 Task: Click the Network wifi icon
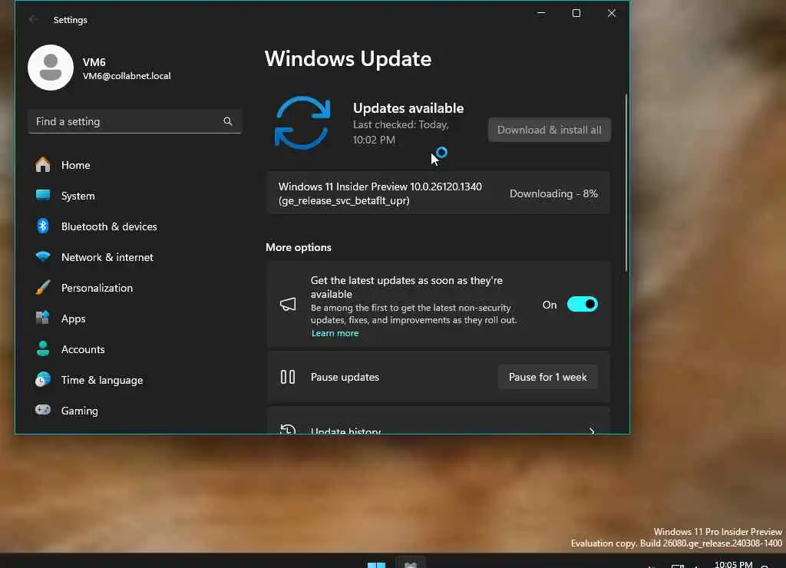[43, 256]
